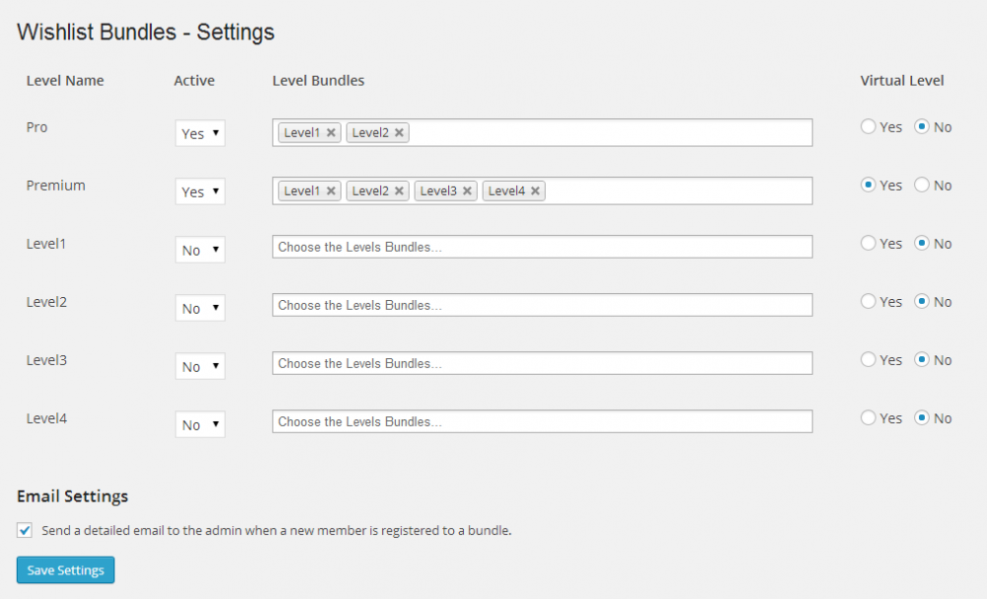987x599 pixels.
Task: Click the Save Settings button
Action: [x=65, y=570]
